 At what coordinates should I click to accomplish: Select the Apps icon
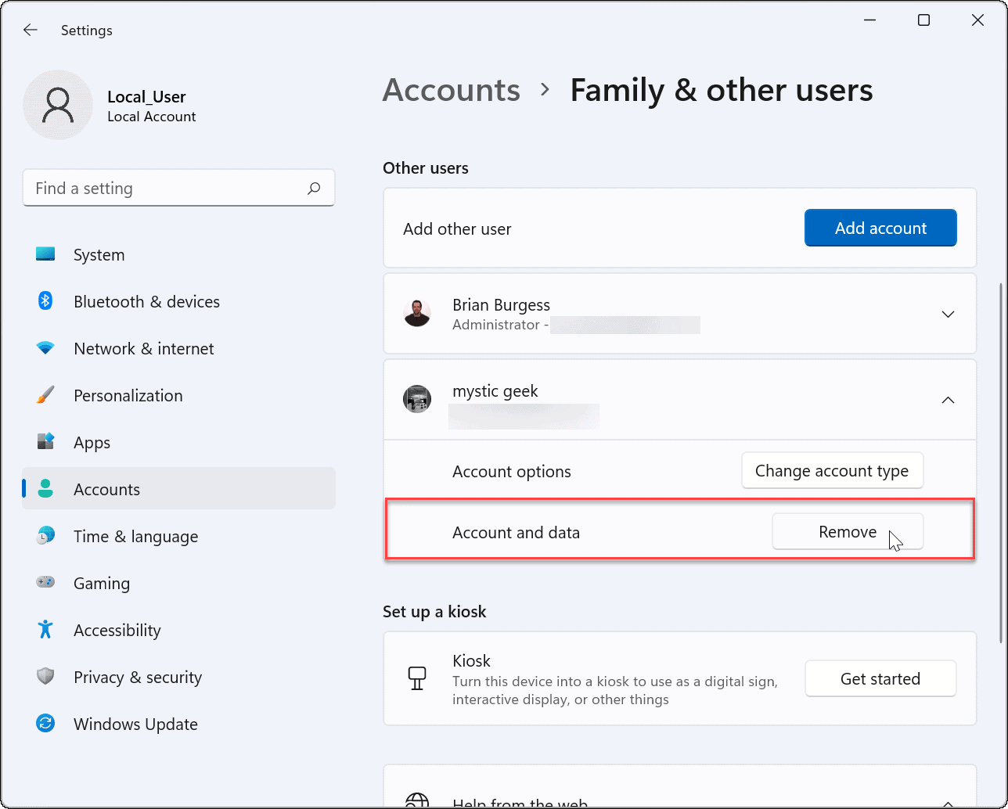[x=45, y=442]
